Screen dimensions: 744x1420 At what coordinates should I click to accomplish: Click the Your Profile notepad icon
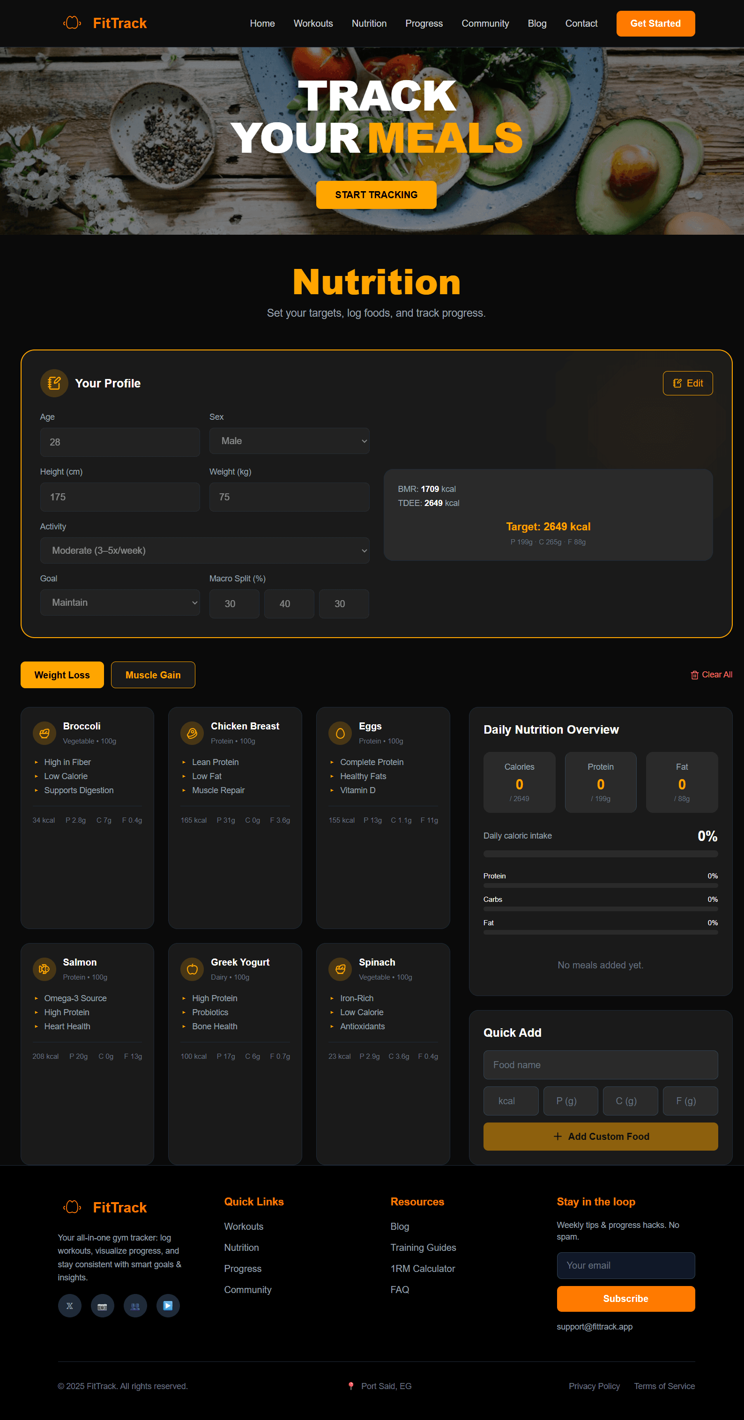54,383
